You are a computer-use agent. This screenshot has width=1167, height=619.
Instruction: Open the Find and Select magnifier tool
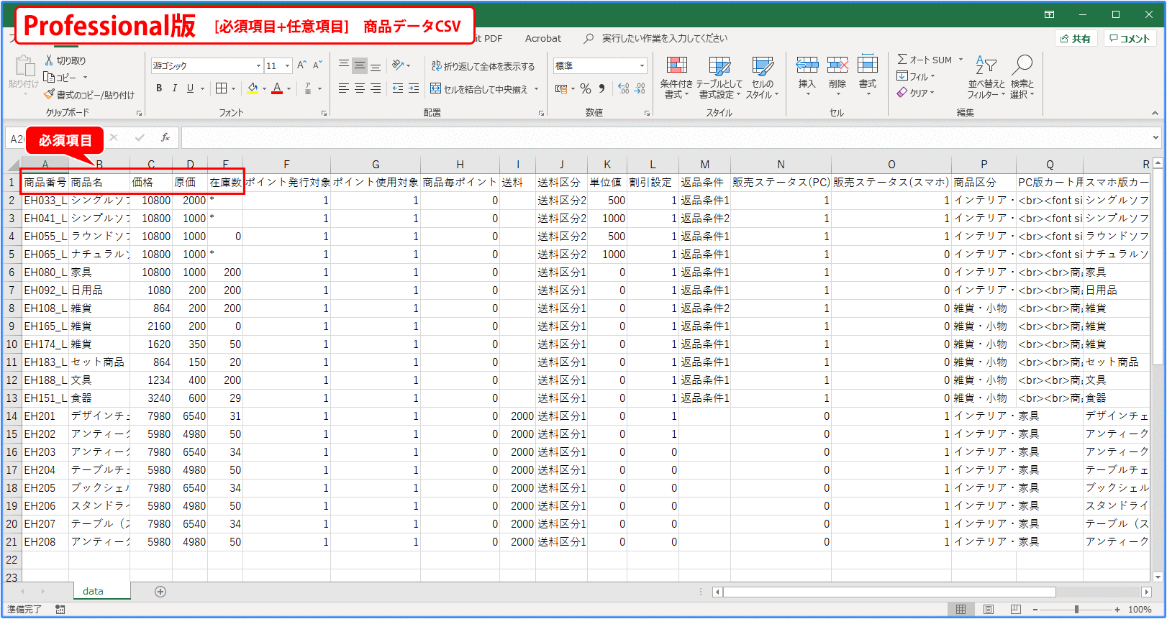click(1022, 65)
